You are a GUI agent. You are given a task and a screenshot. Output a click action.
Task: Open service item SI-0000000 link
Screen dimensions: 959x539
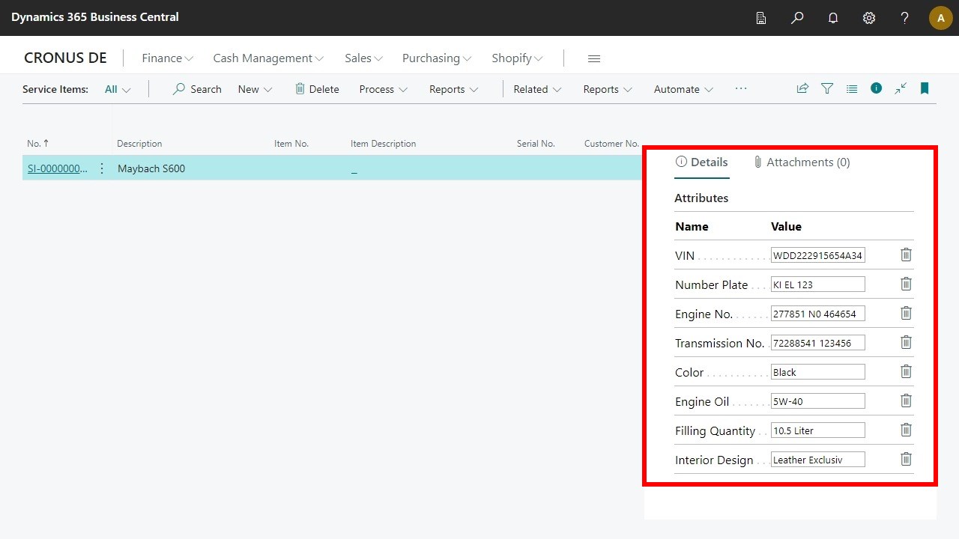57,168
